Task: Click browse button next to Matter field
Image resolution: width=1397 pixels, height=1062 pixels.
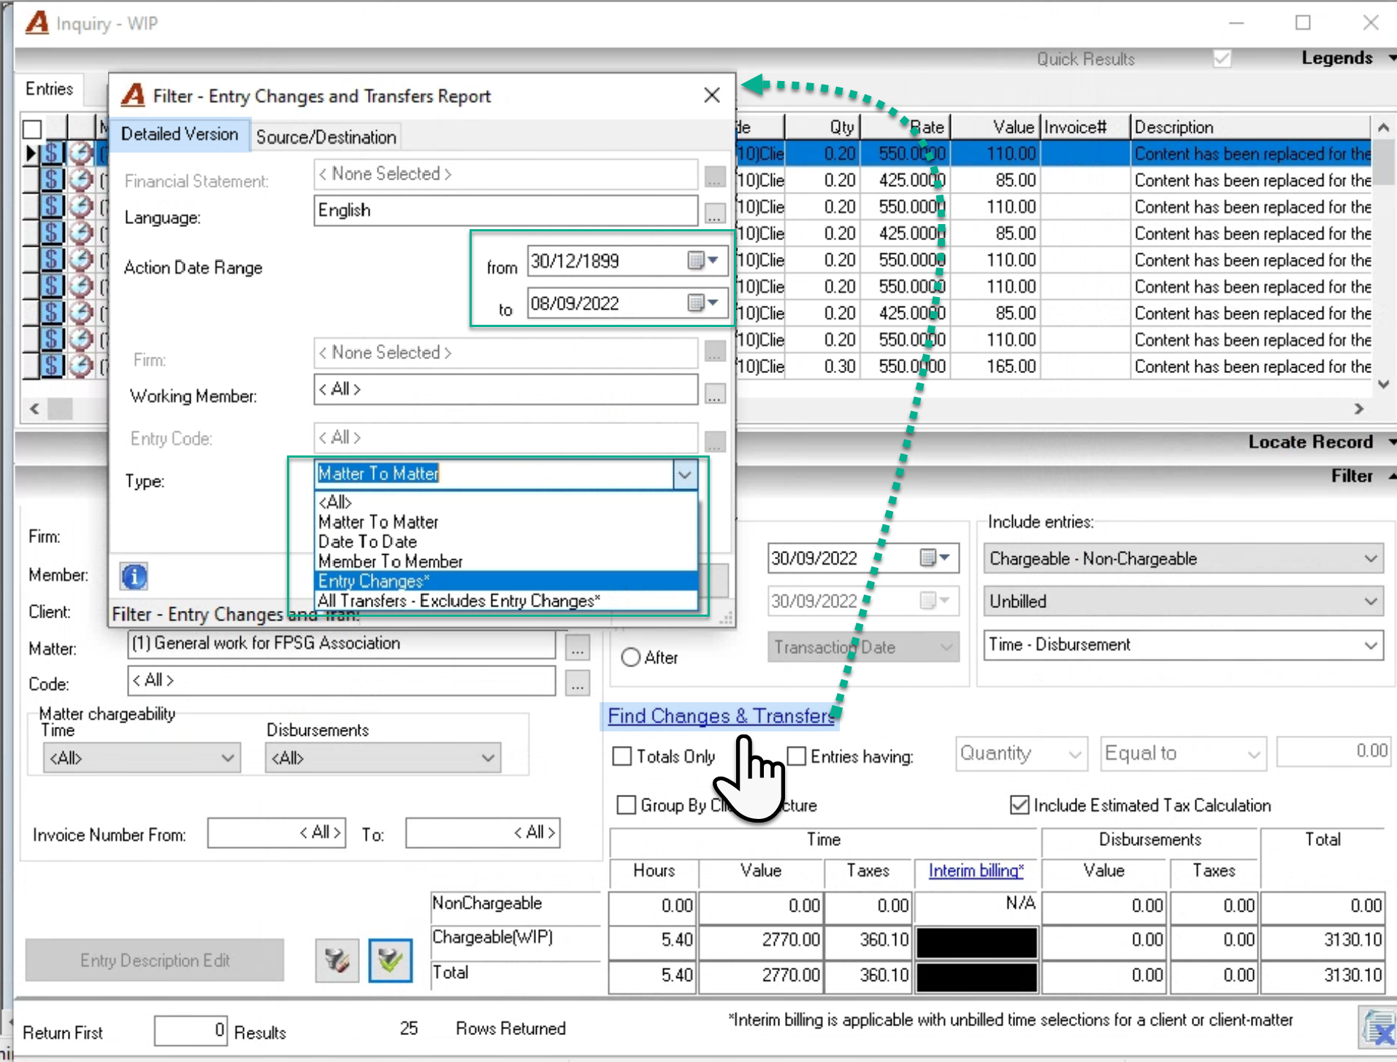Action: coord(577,646)
